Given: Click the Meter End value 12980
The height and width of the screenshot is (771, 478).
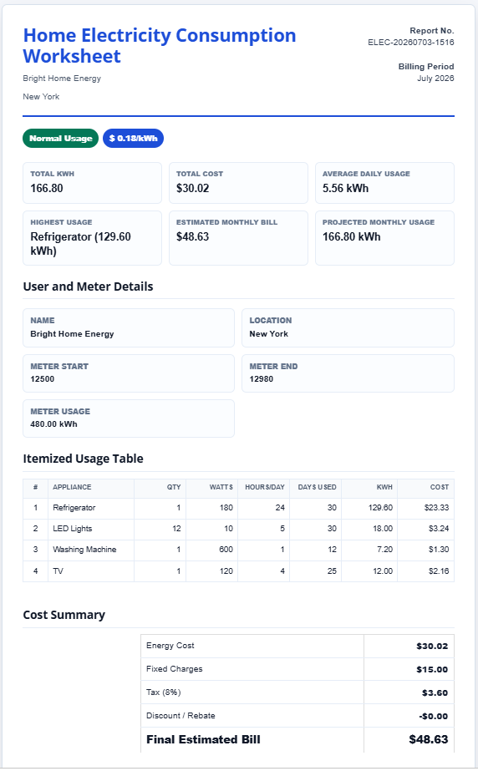Looking at the screenshot, I should (261, 379).
